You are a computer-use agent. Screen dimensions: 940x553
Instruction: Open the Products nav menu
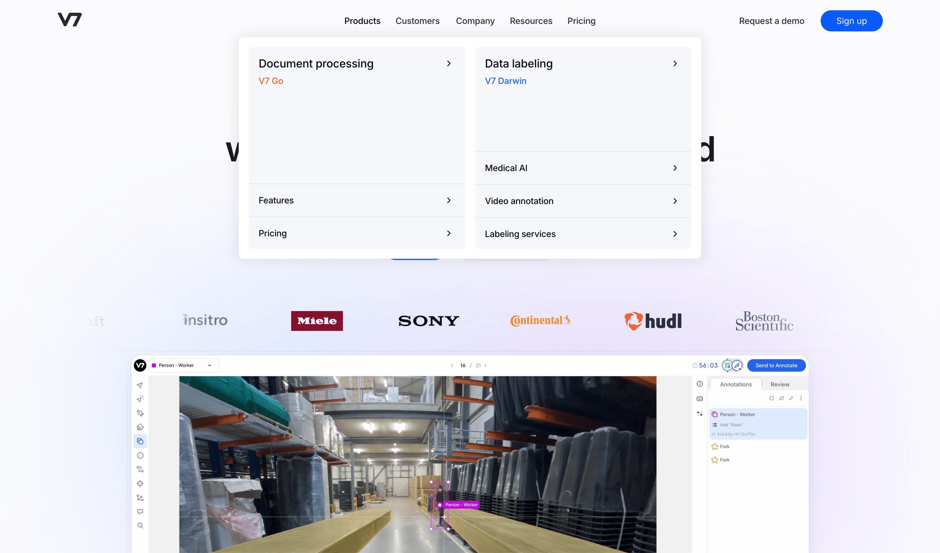click(x=362, y=21)
